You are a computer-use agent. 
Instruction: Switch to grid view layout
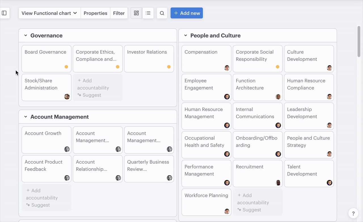coord(136,13)
